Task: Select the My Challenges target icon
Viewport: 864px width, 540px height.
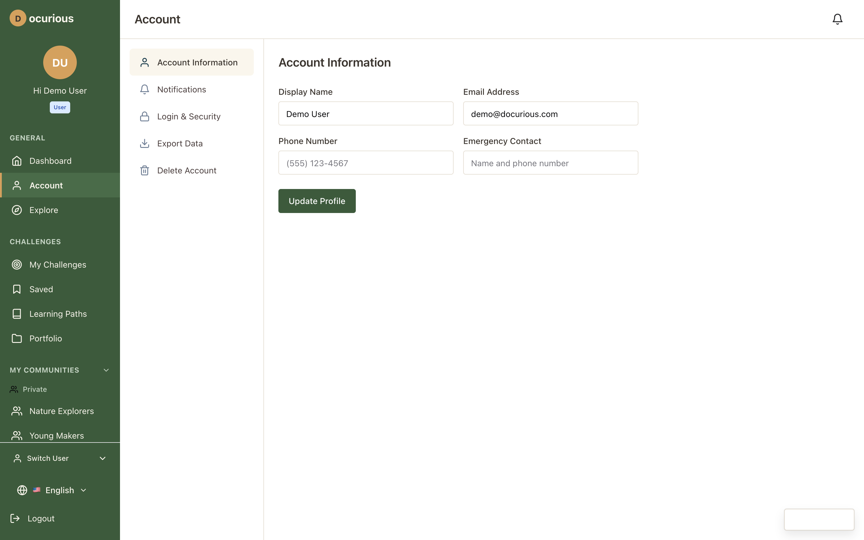Action: tap(17, 264)
